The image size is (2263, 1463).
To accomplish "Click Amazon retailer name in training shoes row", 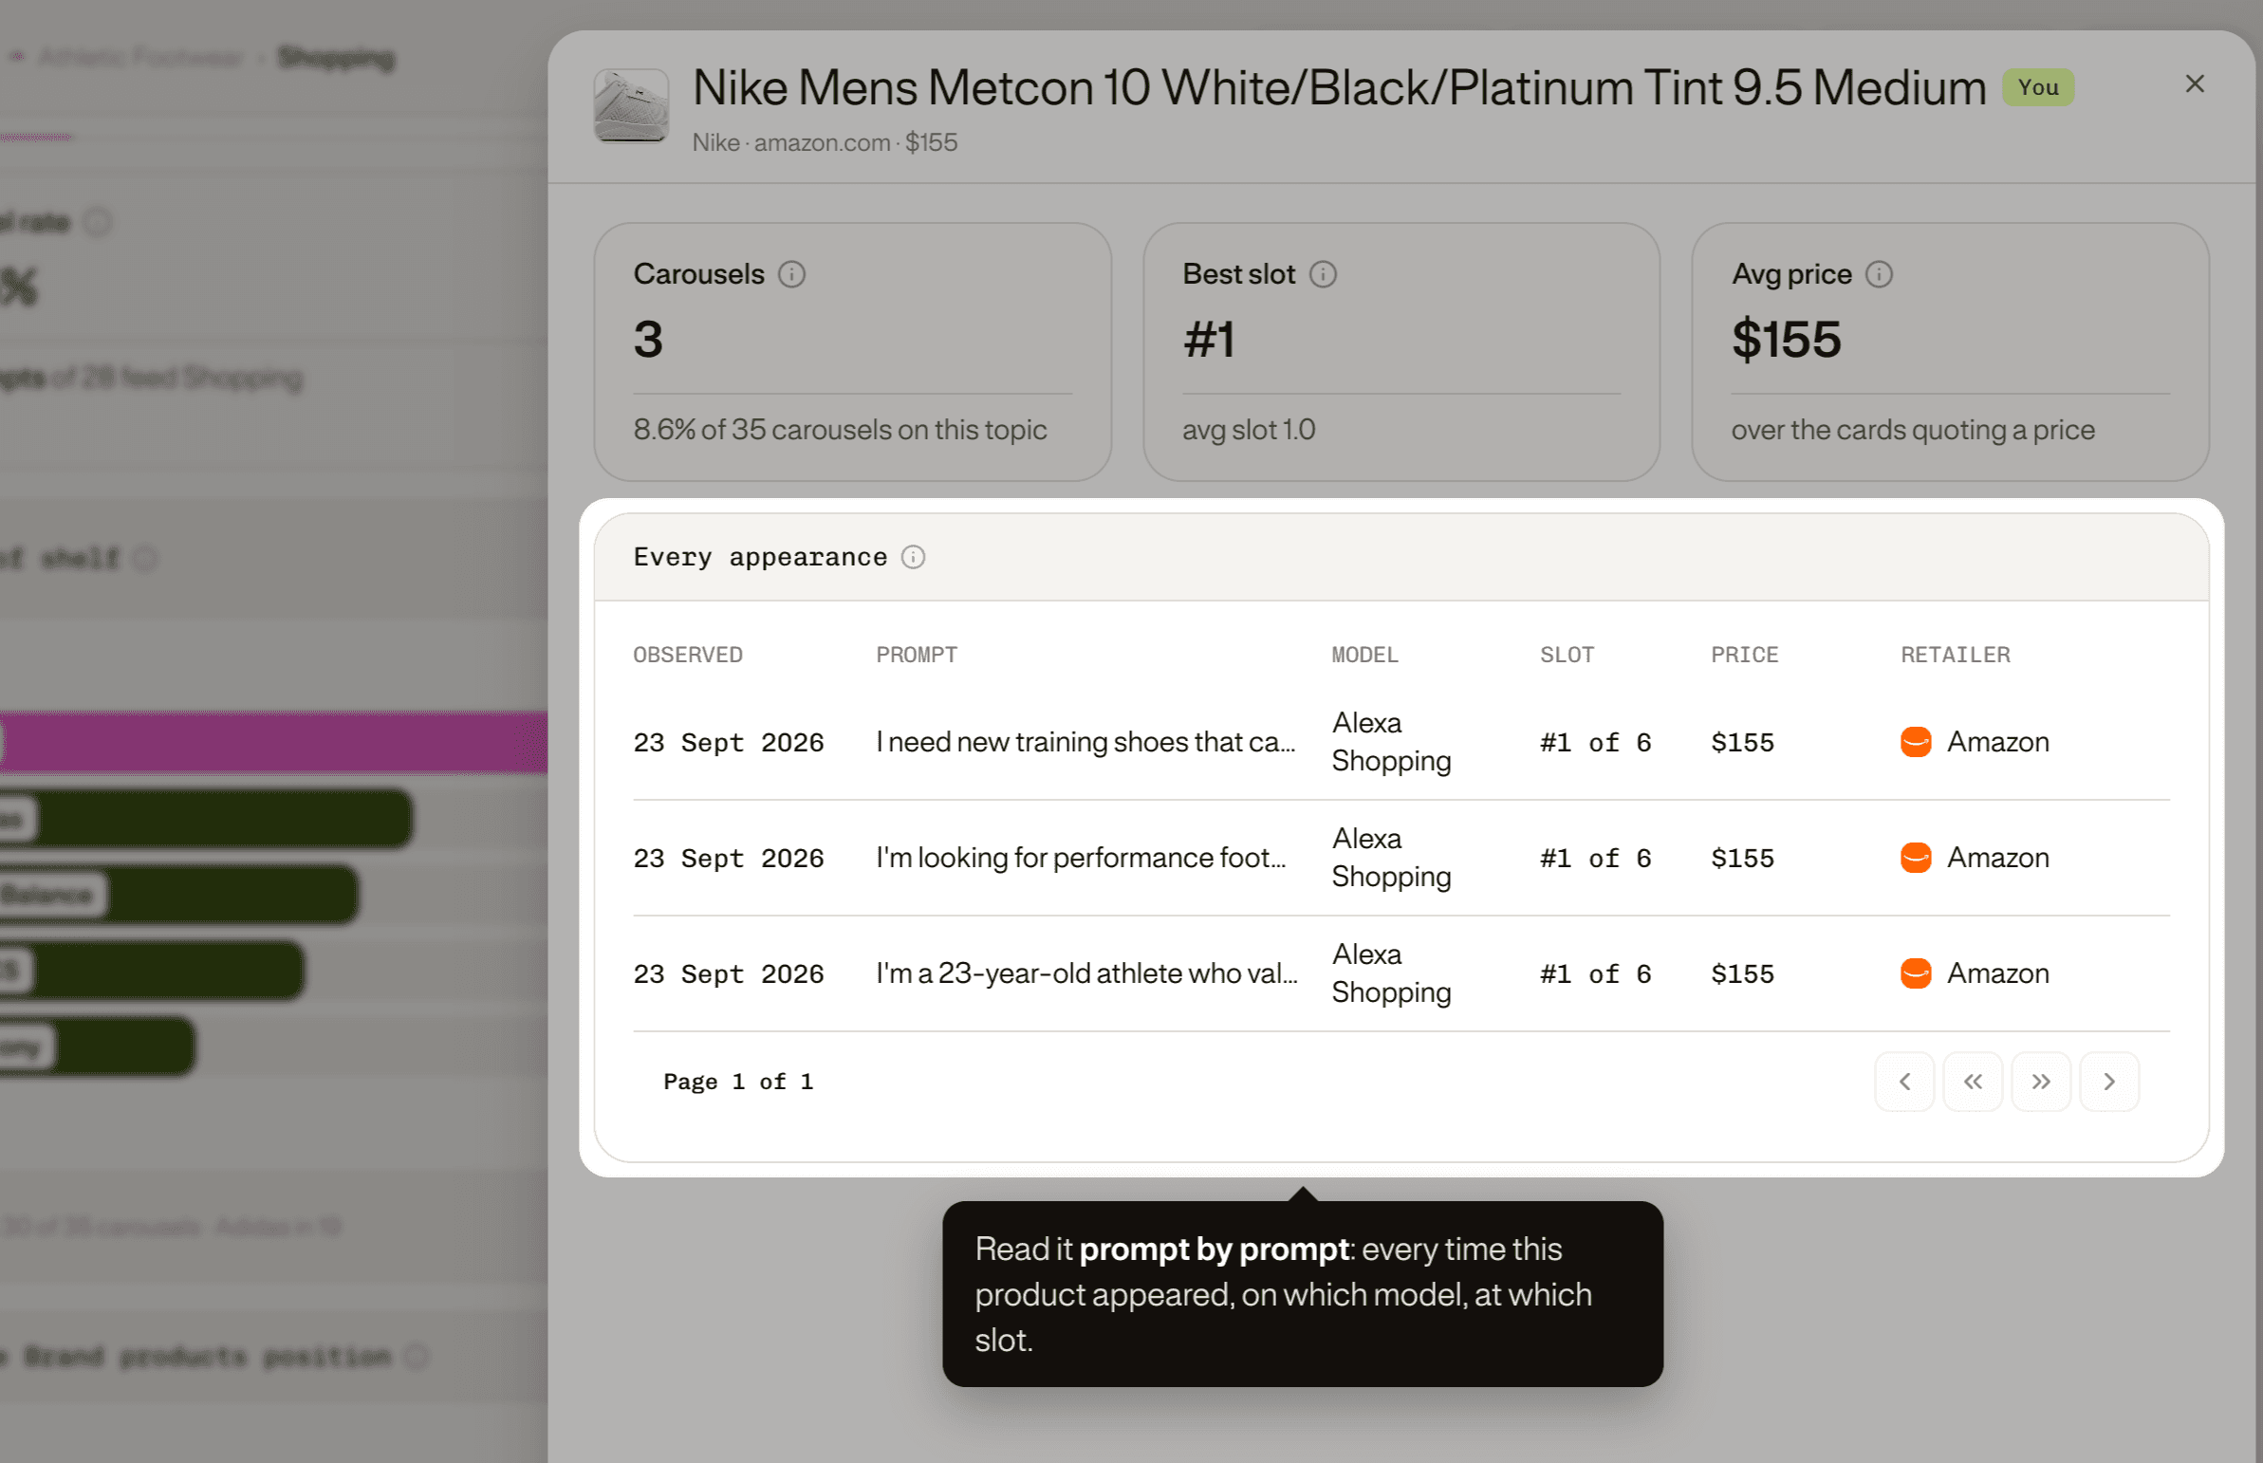I will [1998, 742].
